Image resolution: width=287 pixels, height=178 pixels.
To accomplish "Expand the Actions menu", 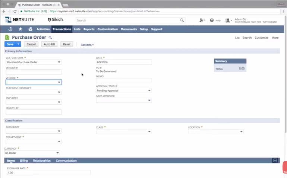I will pos(87,45).
